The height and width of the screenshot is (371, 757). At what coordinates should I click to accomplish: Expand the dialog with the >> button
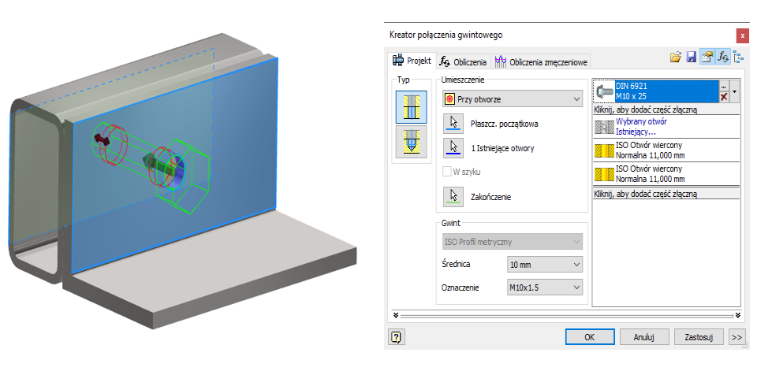736,337
